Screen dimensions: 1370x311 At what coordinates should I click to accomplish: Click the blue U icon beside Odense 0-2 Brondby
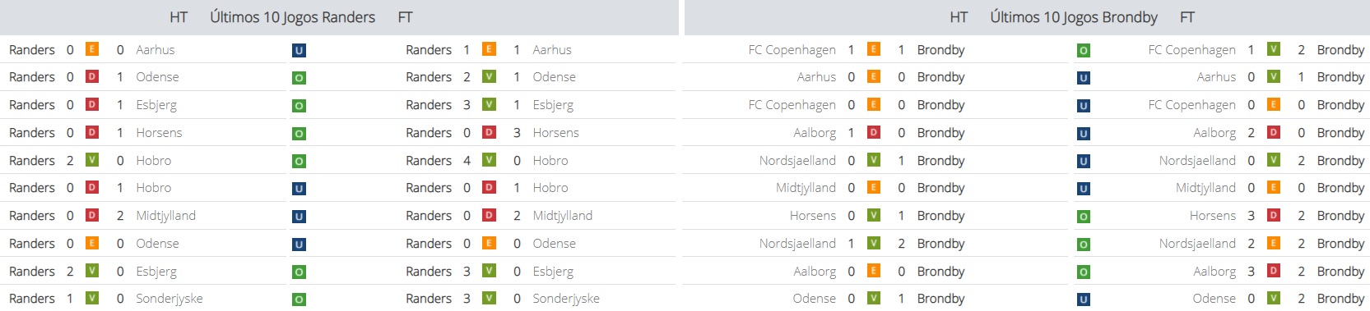[1084, 300]
